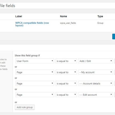Screen dimensions: 115x115
Task: Click the Name column header
Action: tap(63, 16)
